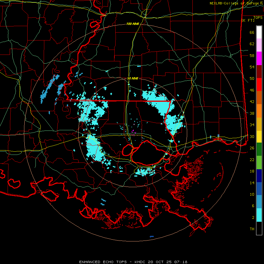Click the bright red swatch between the 46 and 50 kft labels
This screenshot has width=264, height=264.
click(259, 84)
